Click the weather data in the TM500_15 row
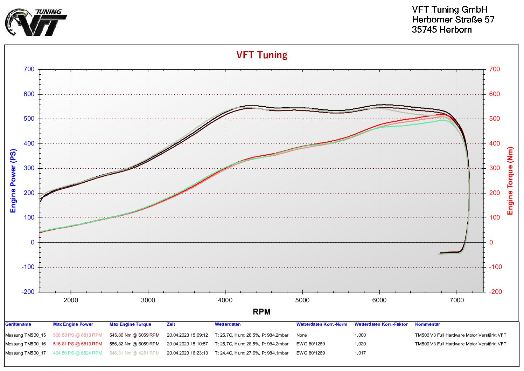 click(252, 335)
